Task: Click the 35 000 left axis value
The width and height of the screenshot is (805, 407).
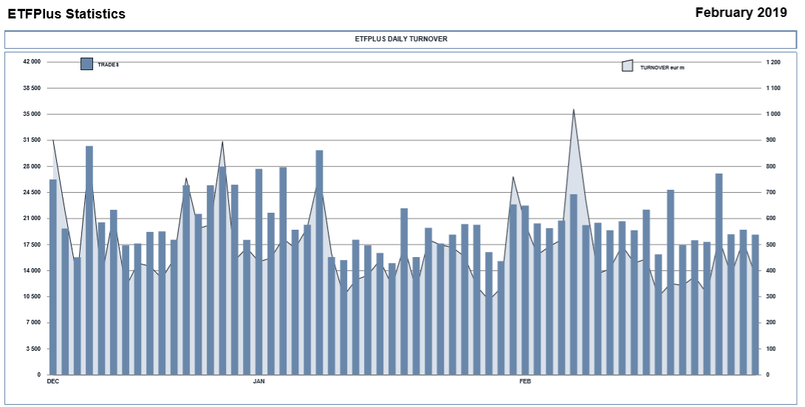Action: point(32,114)
